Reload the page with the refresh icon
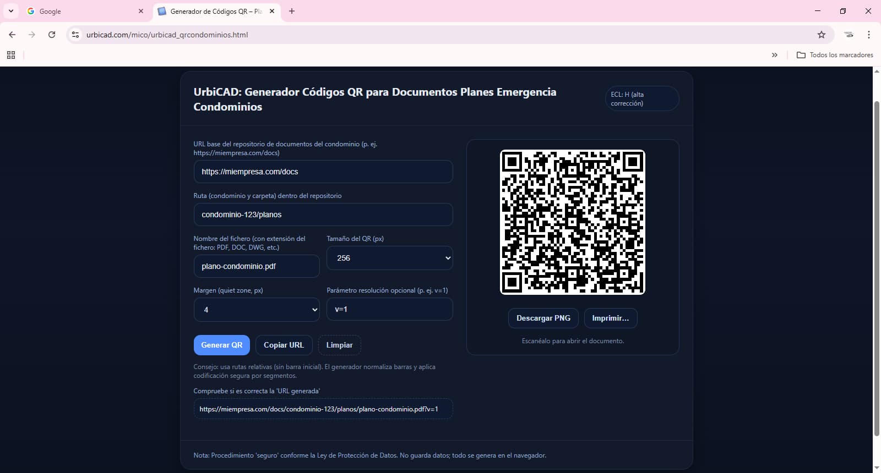This screenshot has width=881, height=473. (52, 35)
